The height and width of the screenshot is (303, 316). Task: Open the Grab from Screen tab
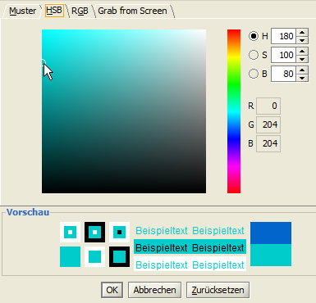(x=132, y=11)
